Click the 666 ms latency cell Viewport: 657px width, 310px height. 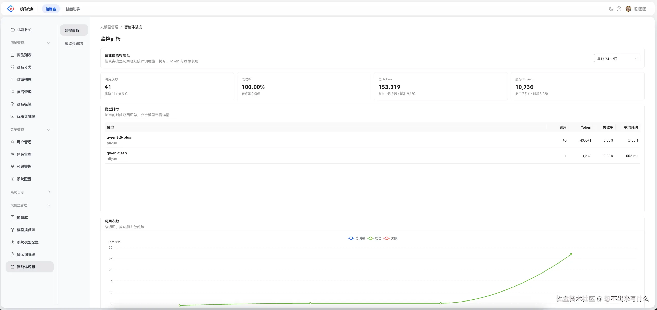point(632,156)
